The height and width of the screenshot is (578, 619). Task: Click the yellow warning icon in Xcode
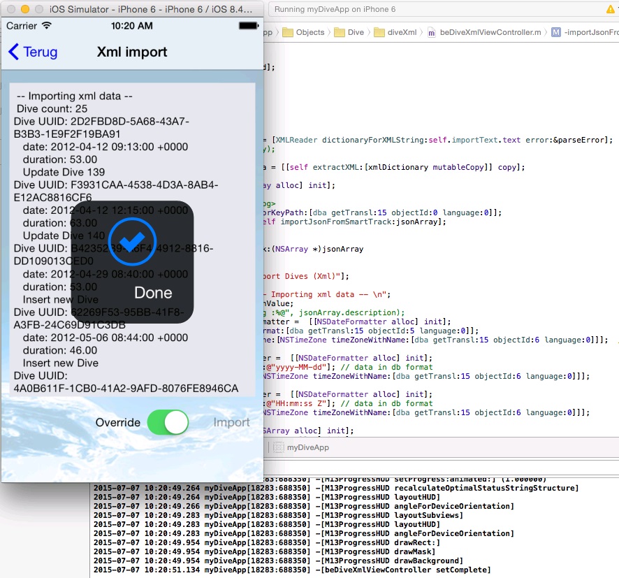611,9
